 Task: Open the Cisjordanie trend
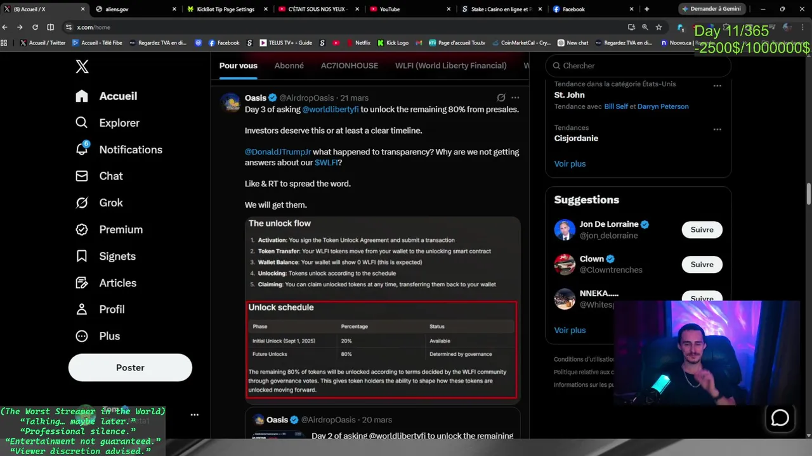(x=576, y=138)
